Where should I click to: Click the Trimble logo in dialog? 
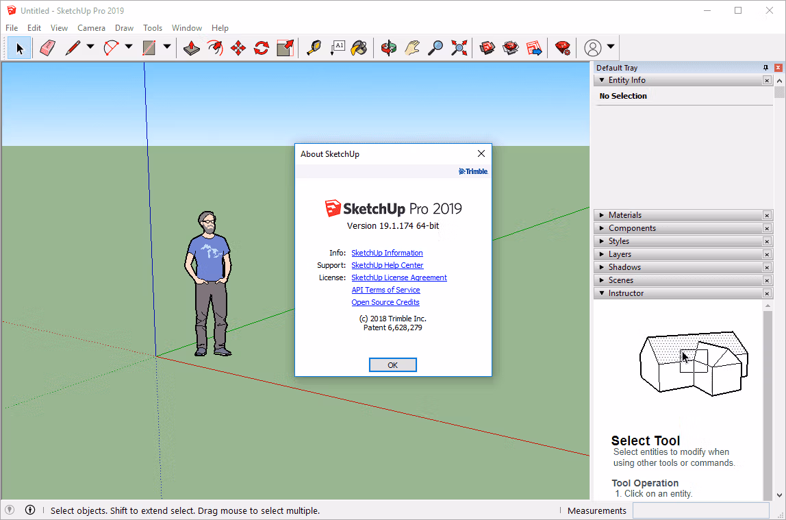click(473, 171)
